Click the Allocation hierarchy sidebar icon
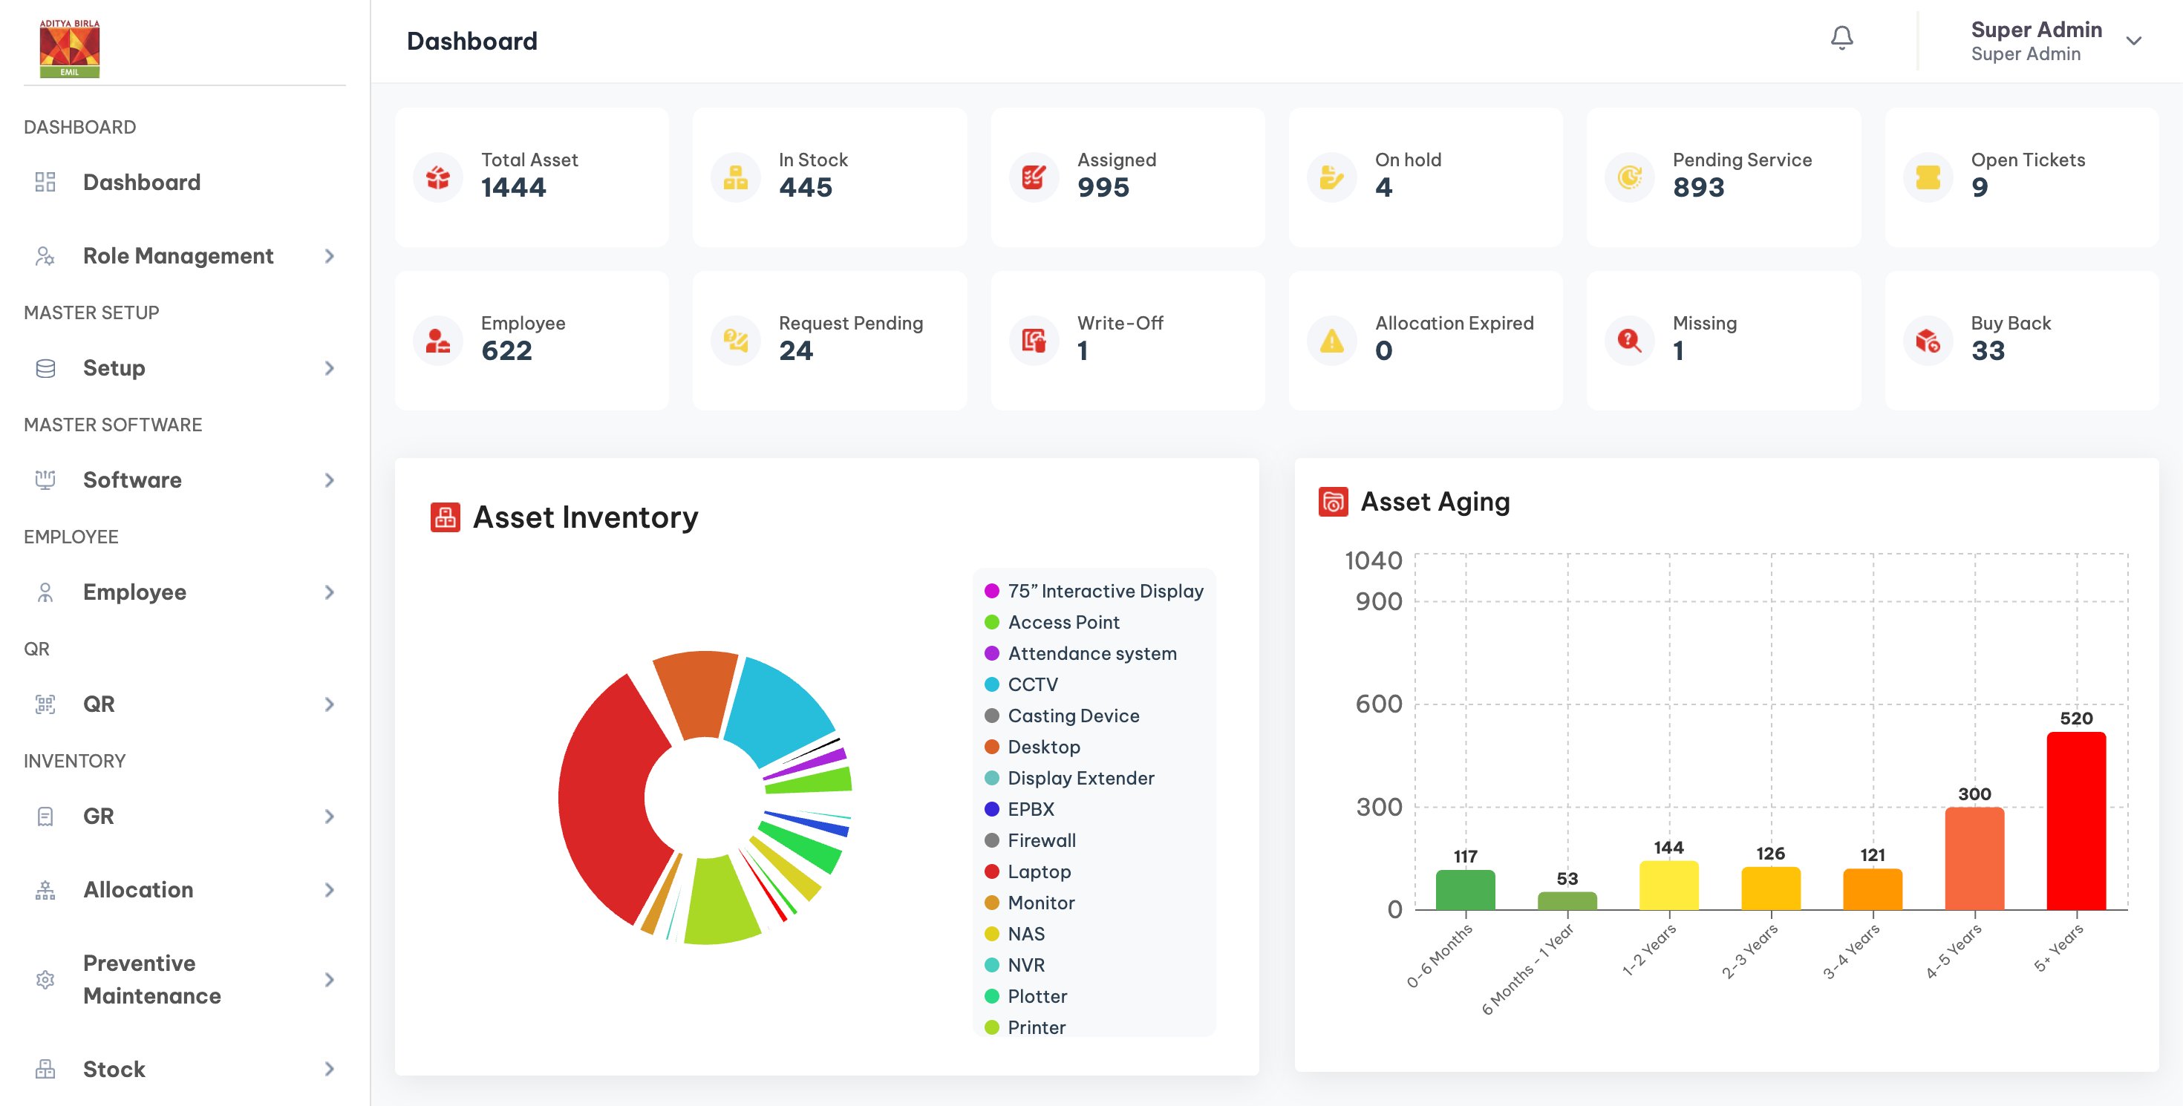The width and height of the screenshot is (2183, 1106). [45, 889]
